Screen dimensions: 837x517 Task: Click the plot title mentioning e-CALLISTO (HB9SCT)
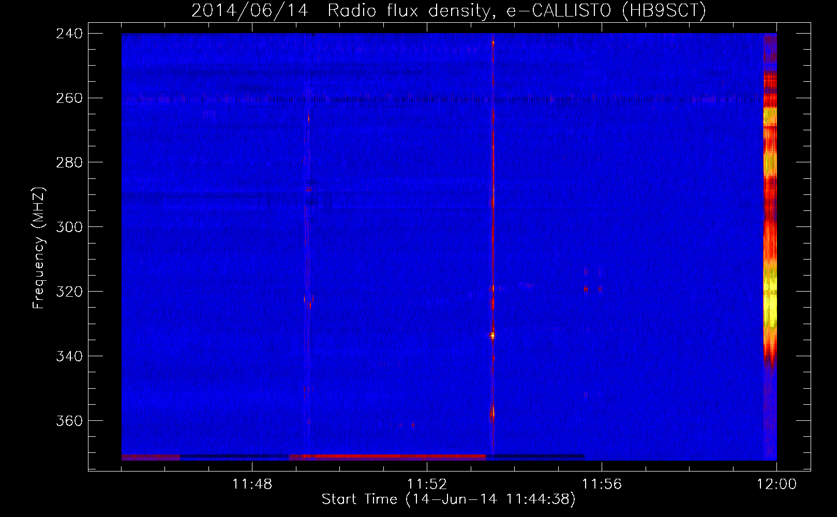coord(449,10)
